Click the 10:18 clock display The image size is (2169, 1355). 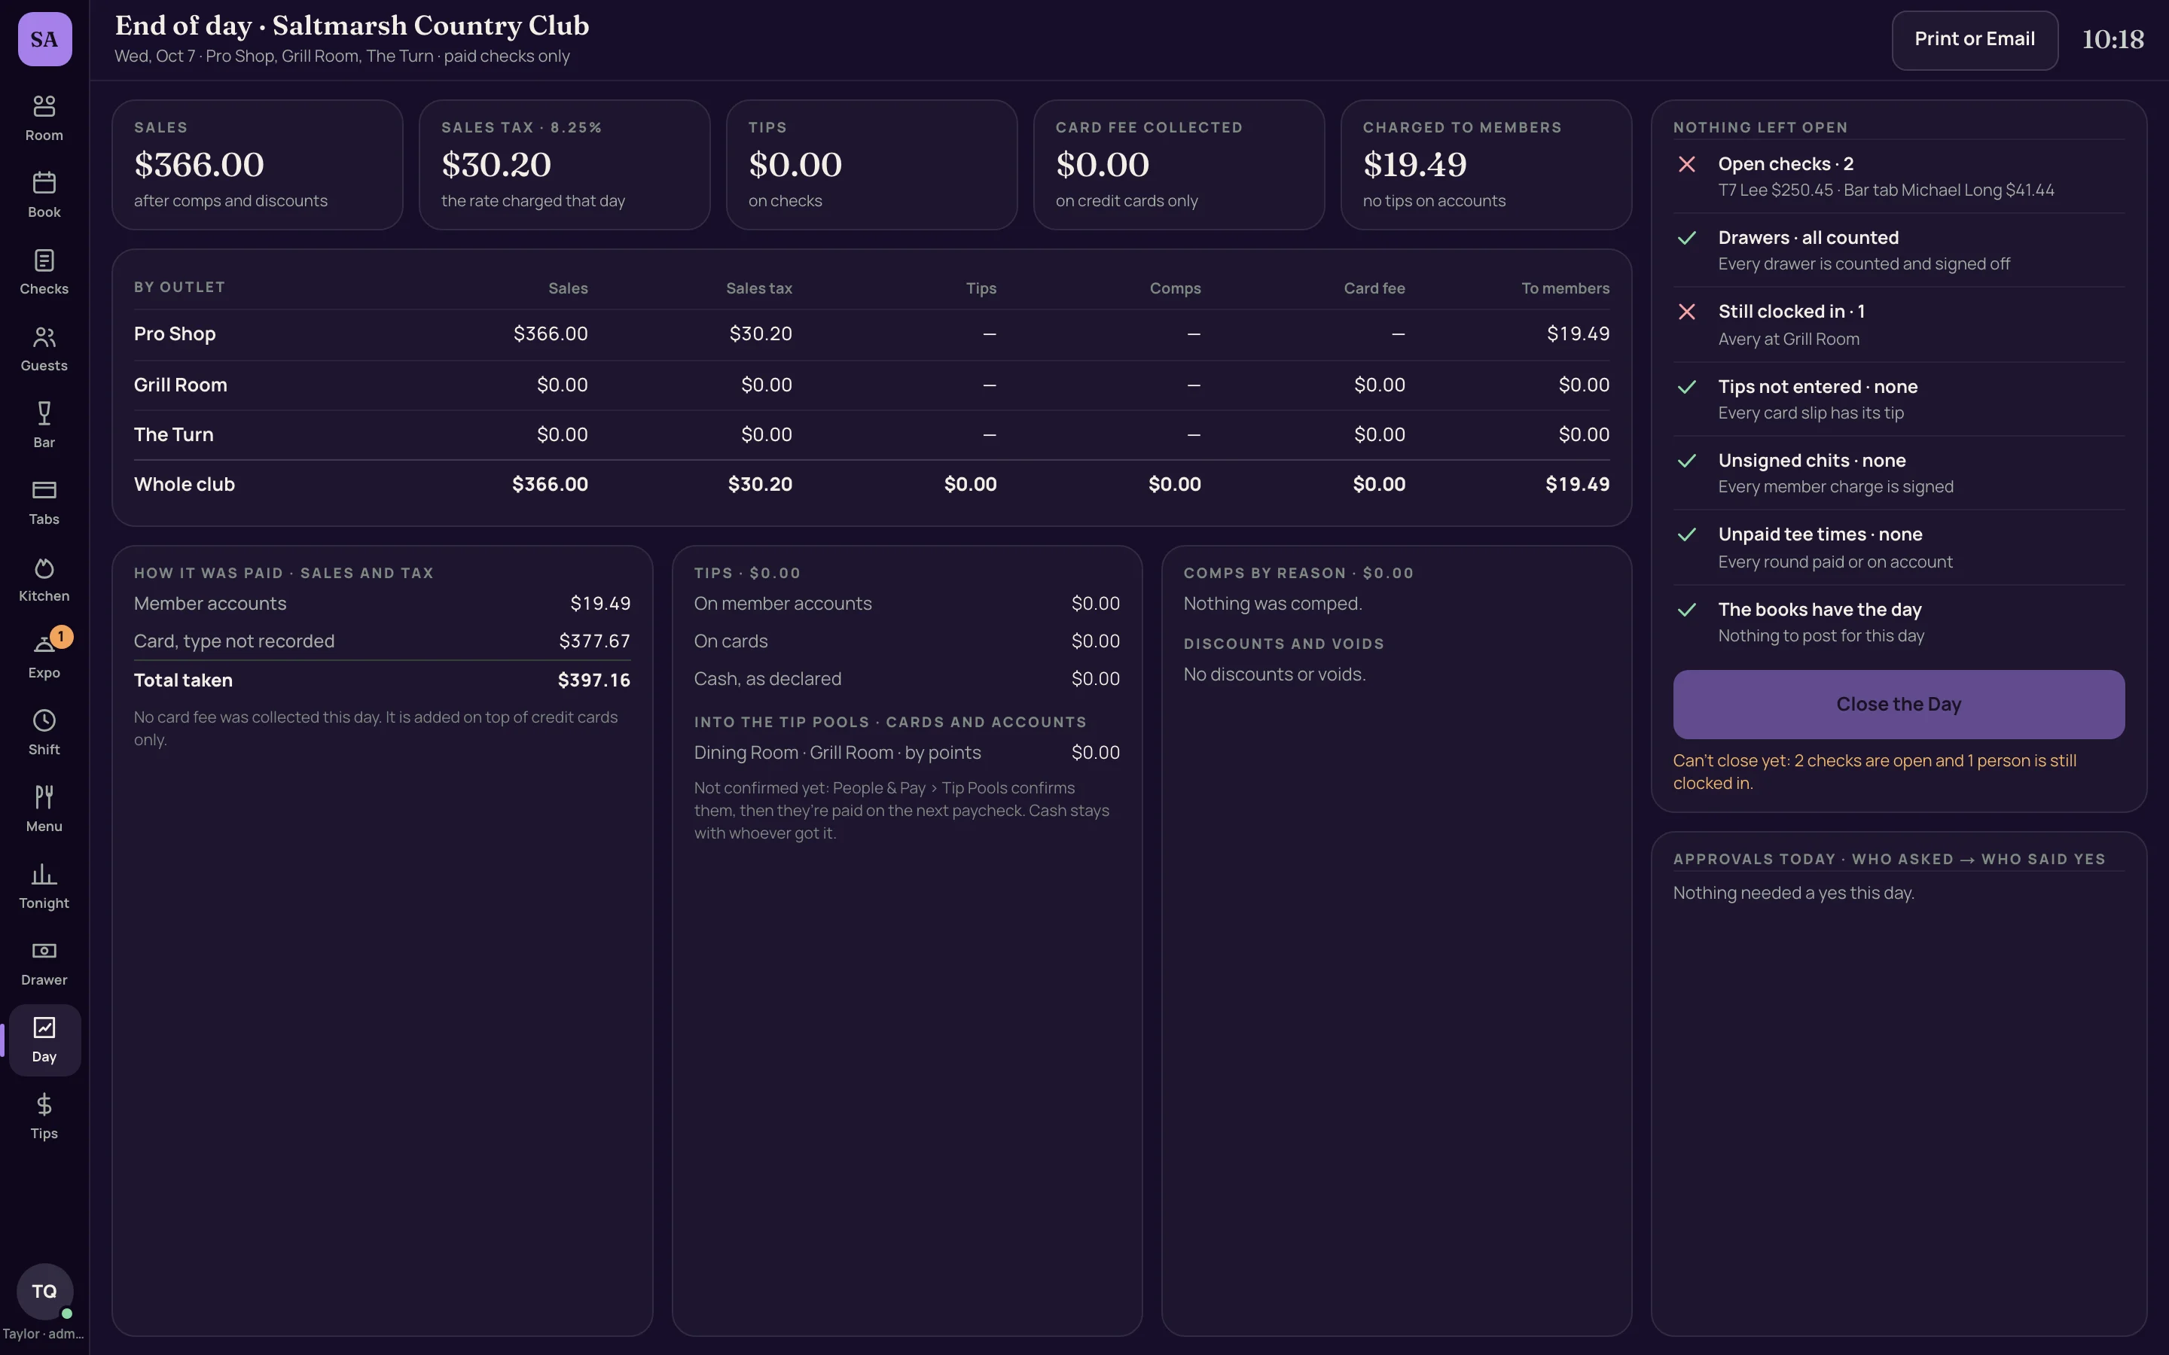[x=2113, y=39]
